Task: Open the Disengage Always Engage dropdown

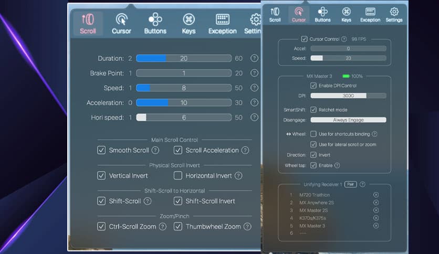Action: point(348,120)
